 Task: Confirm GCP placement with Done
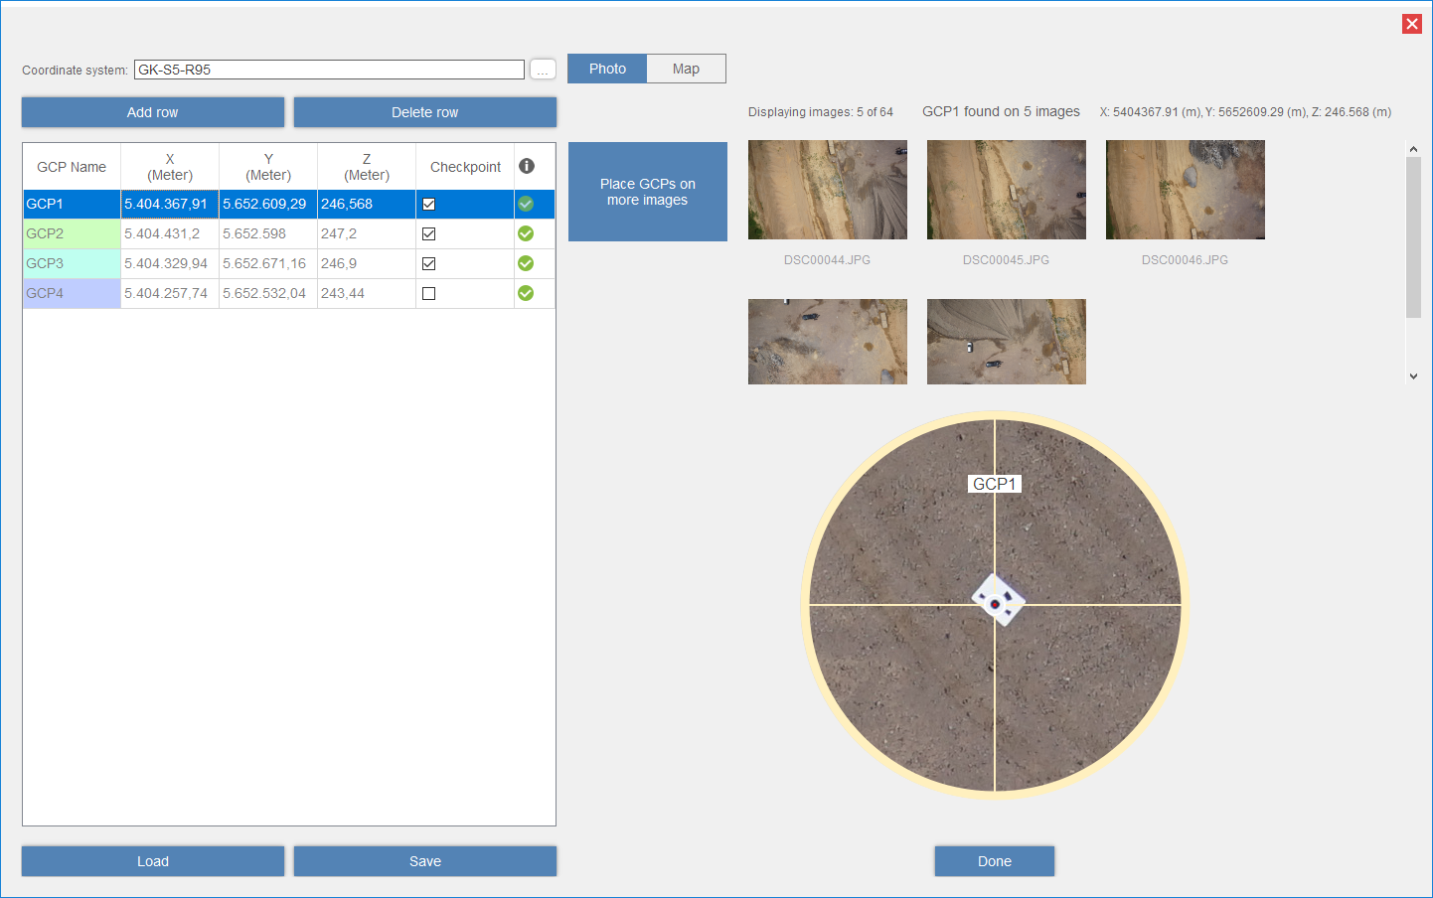coord(994,860)
